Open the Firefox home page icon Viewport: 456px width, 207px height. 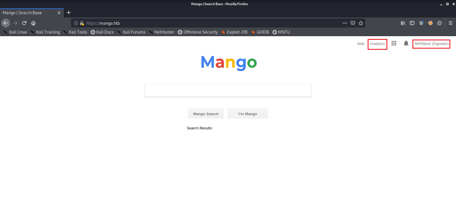[x=33, y=23]
